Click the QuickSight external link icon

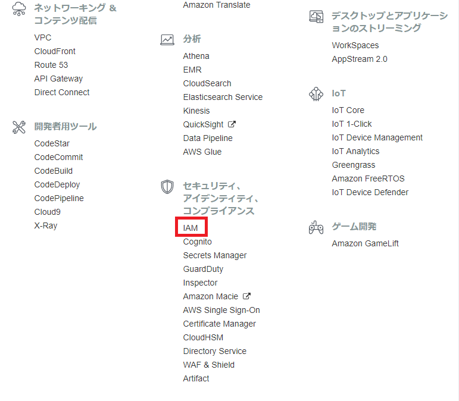232,124
